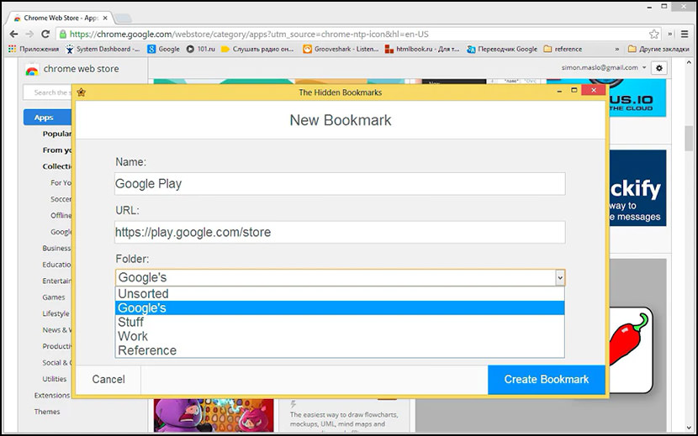Choose Unsorted in the folder list
Screen dimensions: 698x436
[x=340, y=294]
